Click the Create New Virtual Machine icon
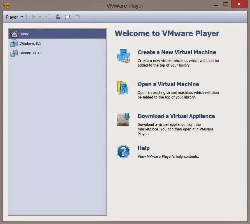Image resolution: width=250 pixels, height=224 pixels. (123, 56)
